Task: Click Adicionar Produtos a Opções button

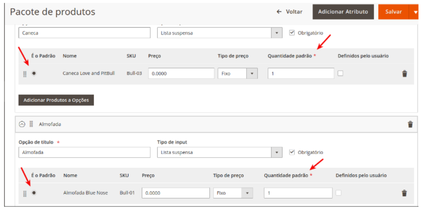Action: [56, 100]
